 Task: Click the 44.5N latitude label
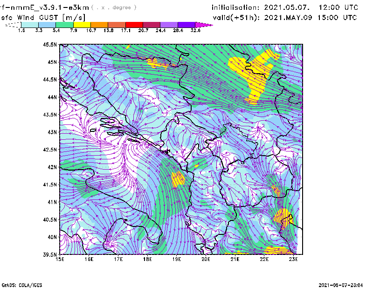click(x=50, y=79)
